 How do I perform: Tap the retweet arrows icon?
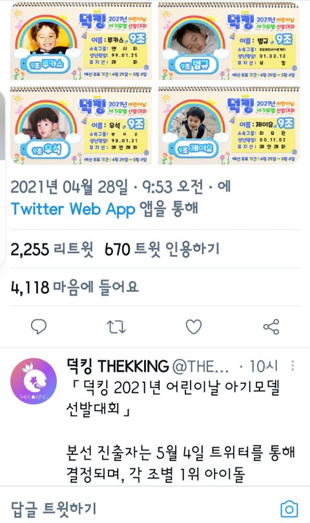116,327
